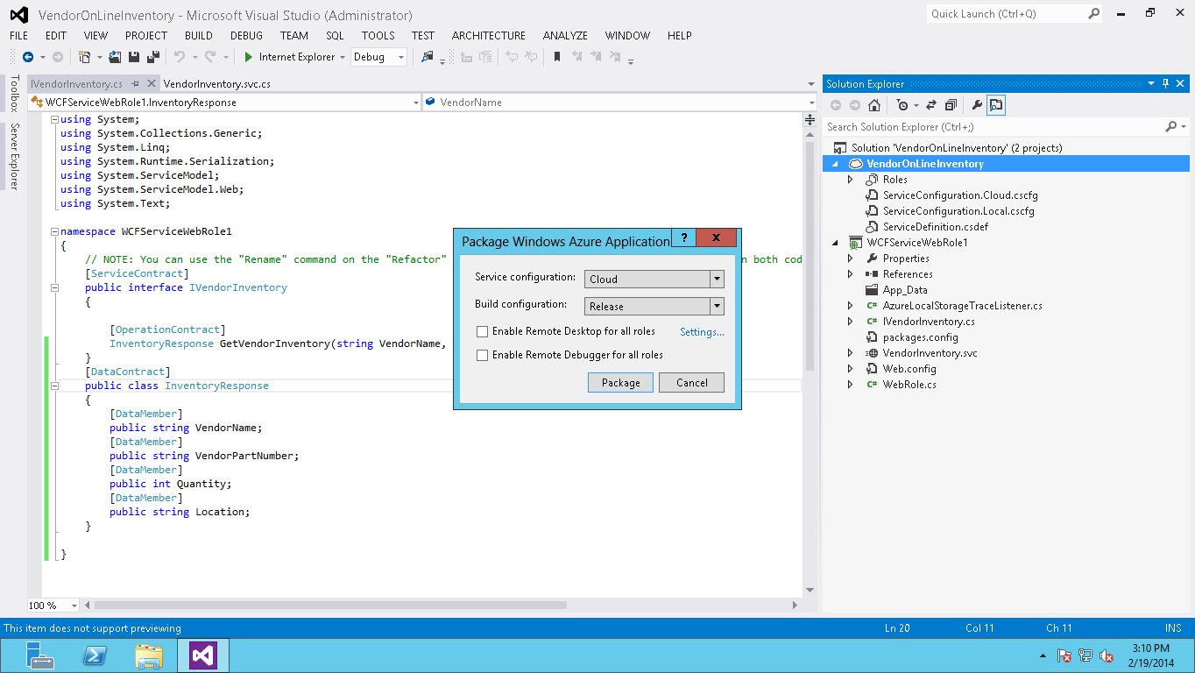Click the Navigate Backward toolbar arrow
The height and width of the screenshot is (673, 1195).
pos(28,57)
